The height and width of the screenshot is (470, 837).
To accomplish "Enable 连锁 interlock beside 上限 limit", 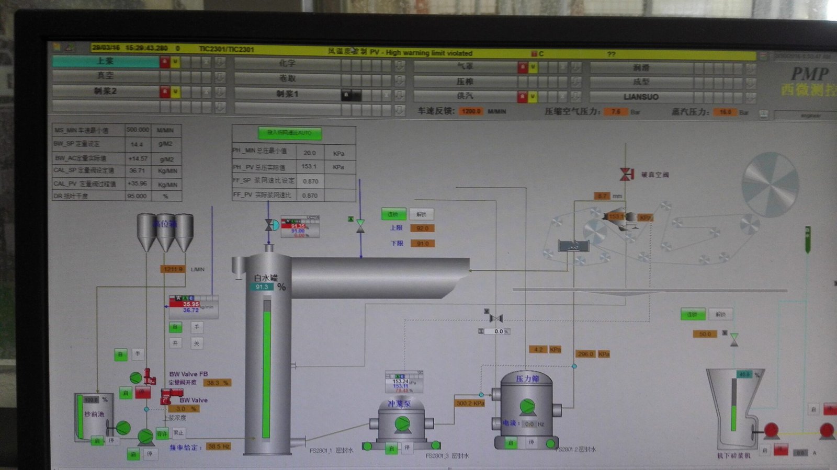I will pyautogui.click(x=393, y=214).
